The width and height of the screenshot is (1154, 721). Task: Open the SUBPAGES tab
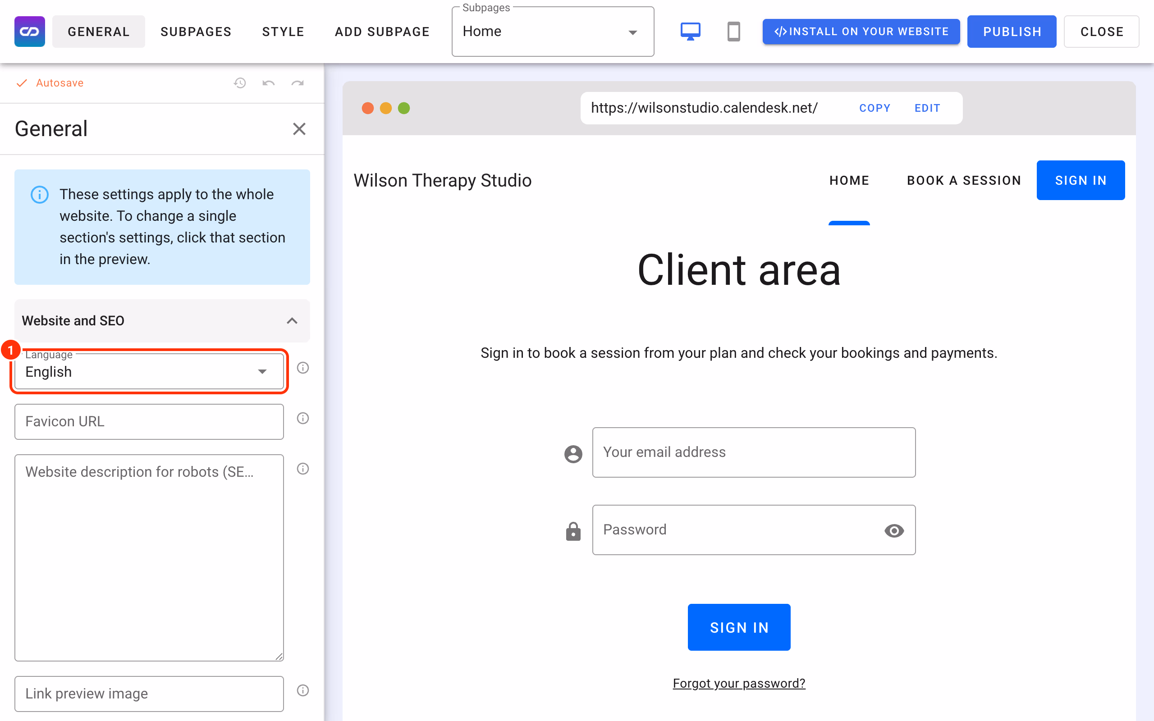(x=196, y=32)
